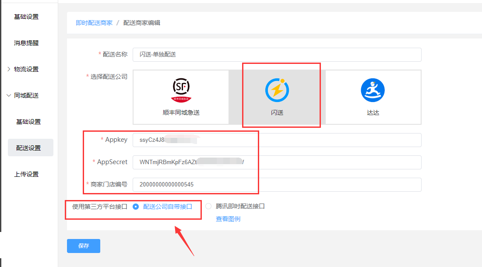Viewport: 482px width, 267px height.
Task: Open 配送设置 in the sidebar
Action: [29, 148]
